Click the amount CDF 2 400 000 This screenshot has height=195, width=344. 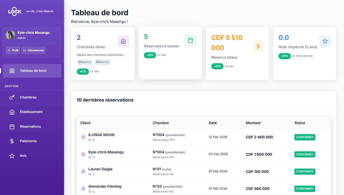tap(259, 137)
